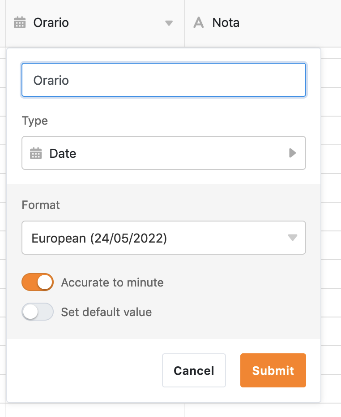This screenshot has height=417, width=341.
Task: Click the text-type icon beside Nota
Action: (199, 23)
